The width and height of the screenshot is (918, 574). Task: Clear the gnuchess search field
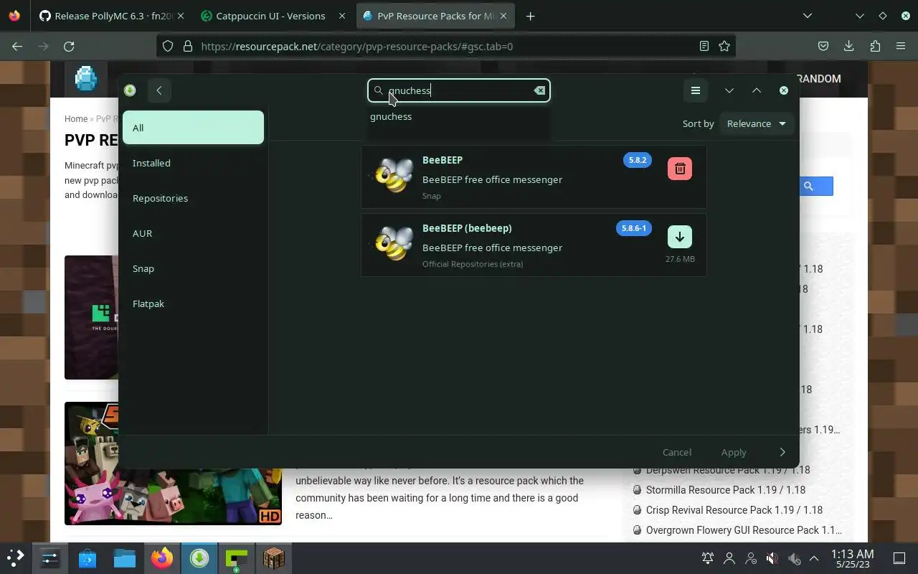point(539,90)
